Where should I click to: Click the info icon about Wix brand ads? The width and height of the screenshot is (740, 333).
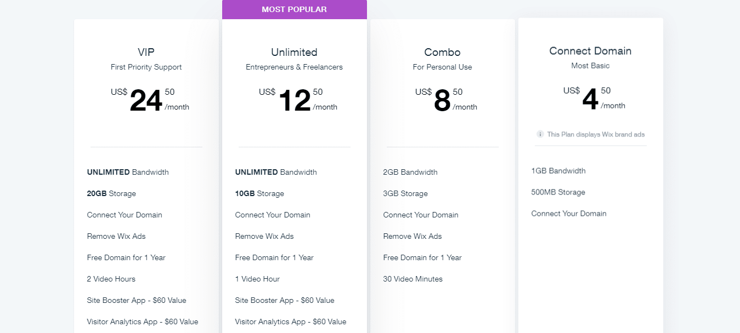click(540, 134)
